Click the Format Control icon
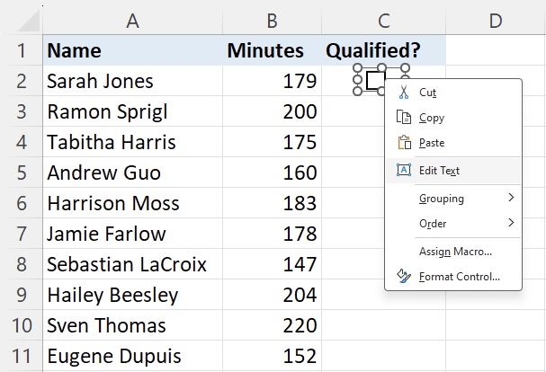The width and height of the screenshot is (546, 372). (404, 276)
